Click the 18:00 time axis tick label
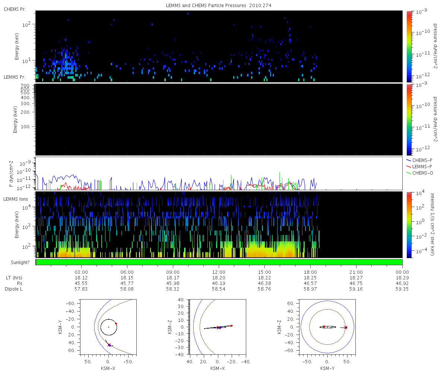 pos(310,272)
